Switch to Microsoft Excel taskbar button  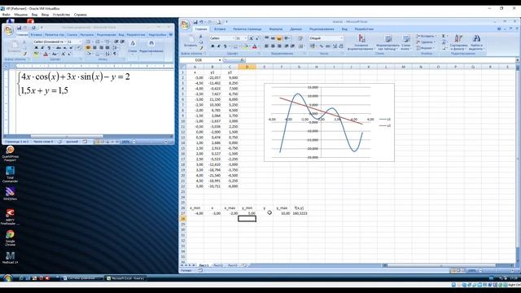(x=125, y=278)
